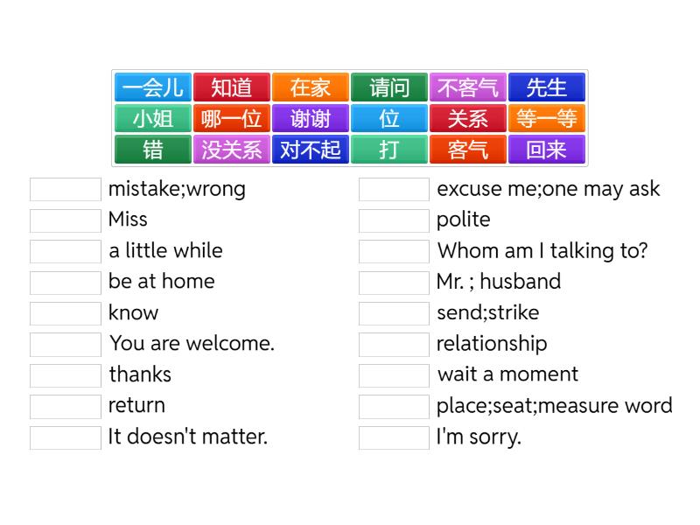Click the blank box next to 'Miss'
Viewport: 700px width, 525px height.
pos(66,220)
